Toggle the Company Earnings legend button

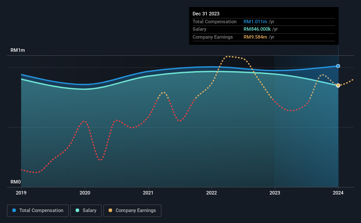tap(132, 211)
